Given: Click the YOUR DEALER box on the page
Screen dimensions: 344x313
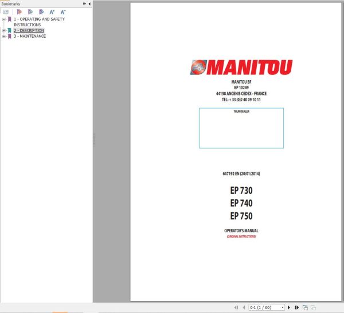Looking at the screenshot, I should pos(241,128).
